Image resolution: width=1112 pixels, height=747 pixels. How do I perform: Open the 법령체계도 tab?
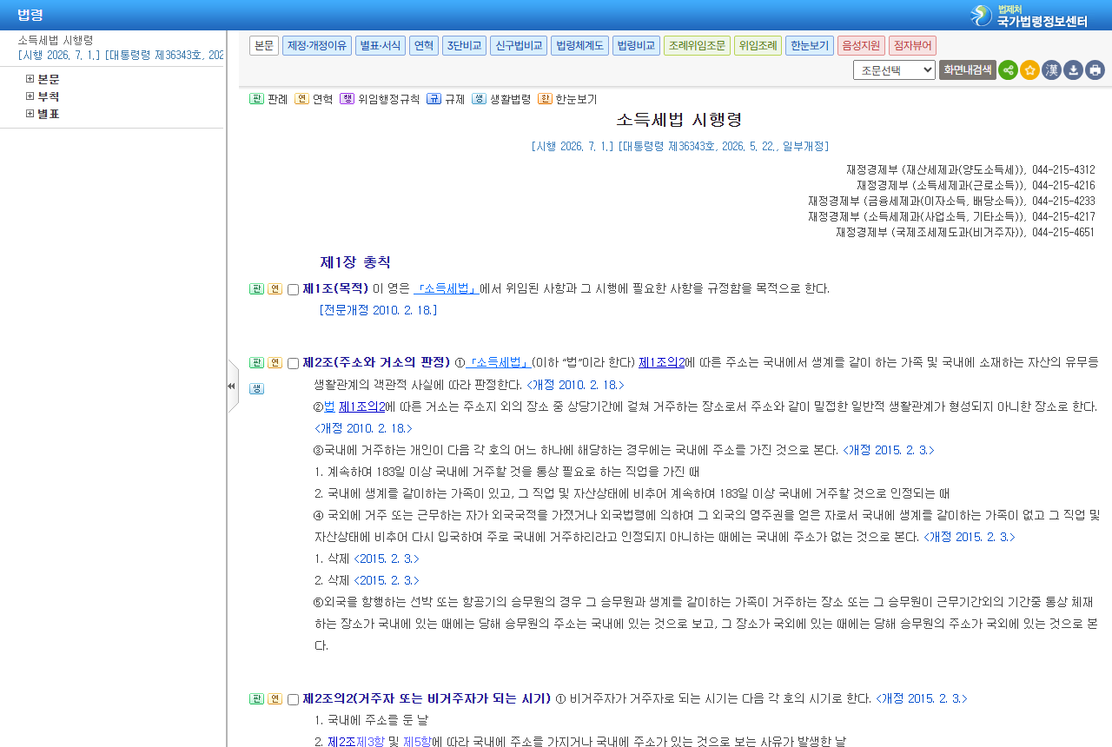579,46
